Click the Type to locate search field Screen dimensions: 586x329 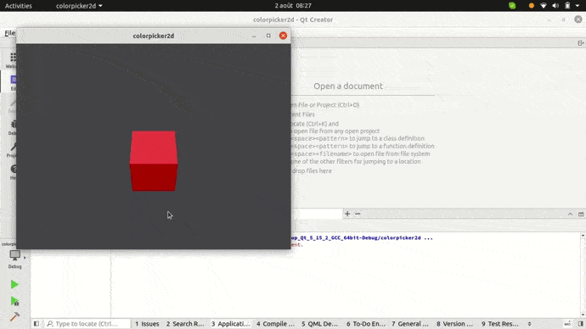87,324
